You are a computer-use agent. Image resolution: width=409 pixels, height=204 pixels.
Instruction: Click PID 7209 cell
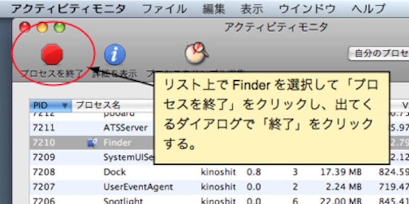click(x=44, y=157)
